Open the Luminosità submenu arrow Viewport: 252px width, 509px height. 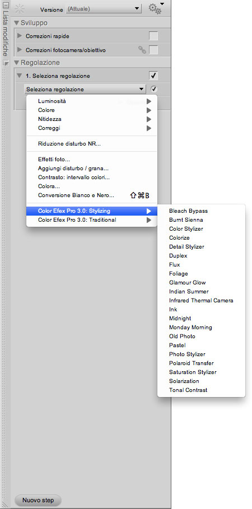click(x=149, y=101)
